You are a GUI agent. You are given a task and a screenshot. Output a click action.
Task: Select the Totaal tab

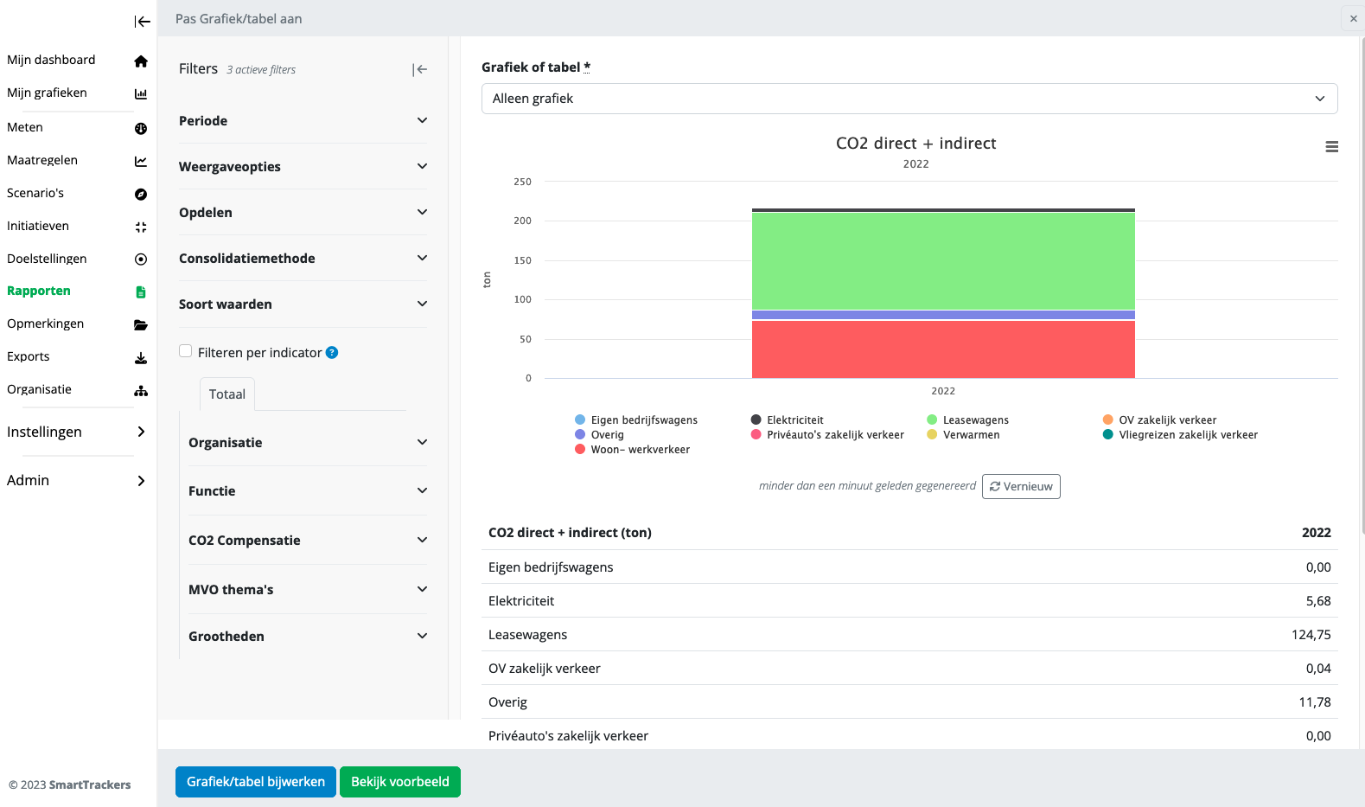coord(227,394)
